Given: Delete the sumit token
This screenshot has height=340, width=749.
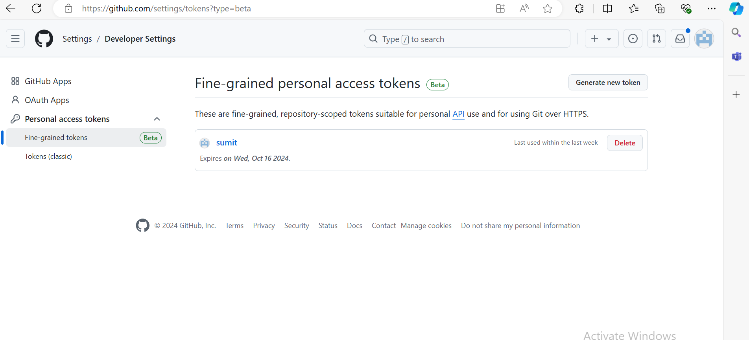Looking at the screenshot, I should click(x=624, y=143).
